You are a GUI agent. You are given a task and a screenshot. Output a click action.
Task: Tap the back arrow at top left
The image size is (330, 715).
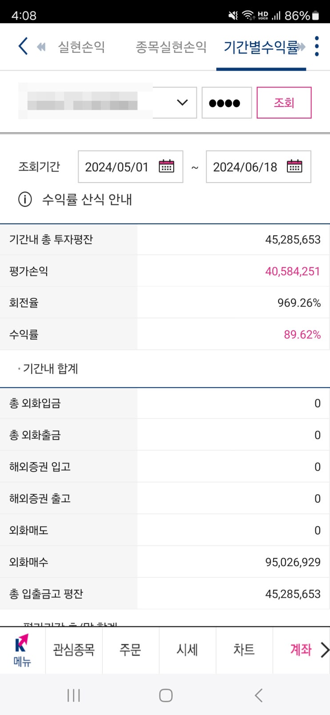tap(23, 46)
